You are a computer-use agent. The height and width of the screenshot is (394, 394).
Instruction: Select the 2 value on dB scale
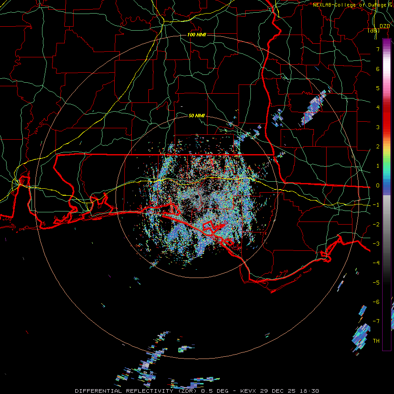(x=378, y=147)
